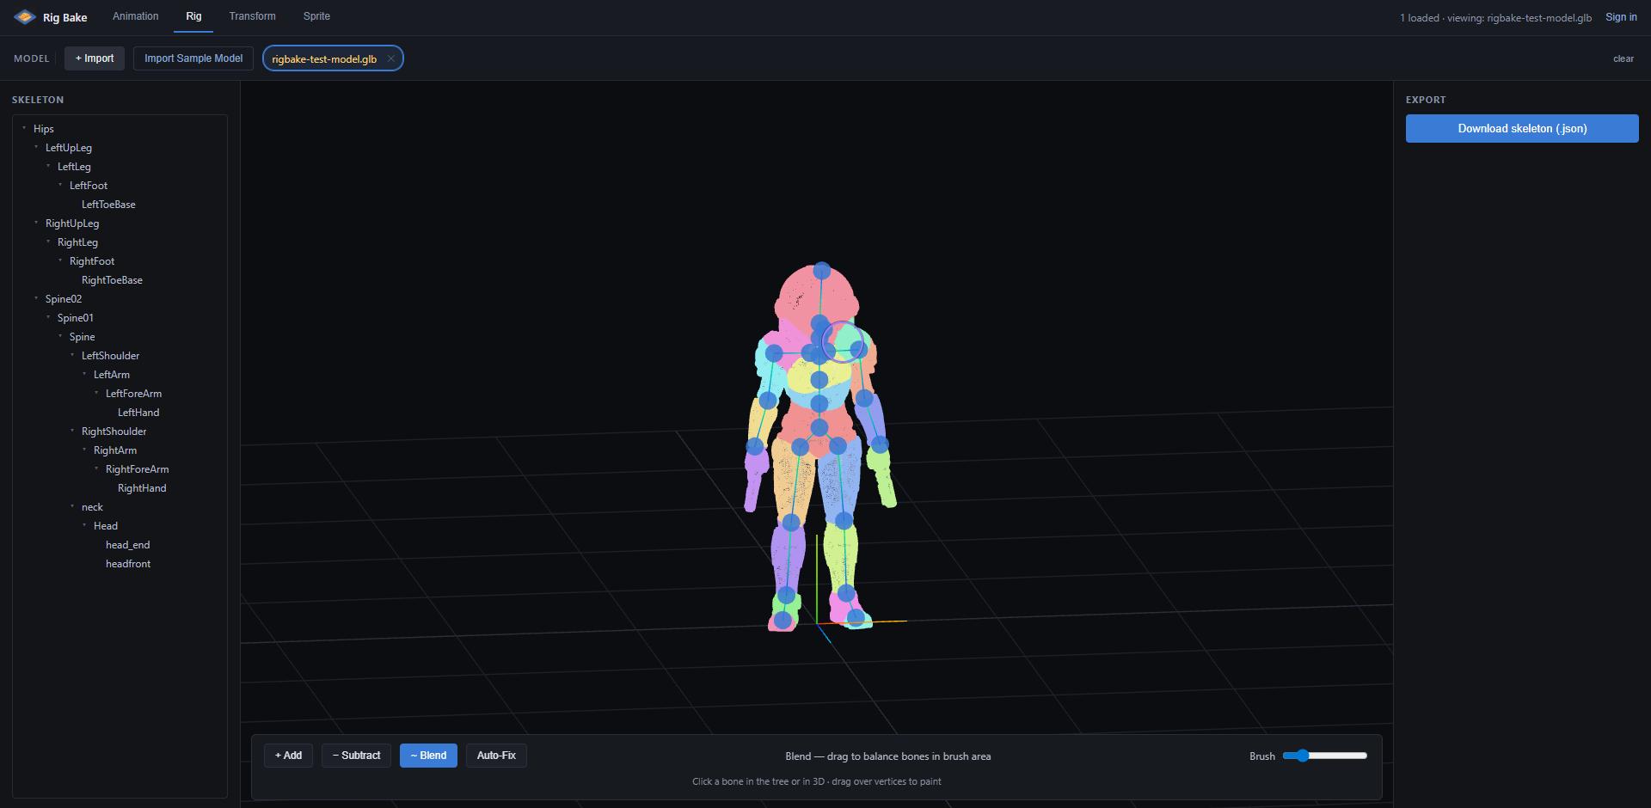Open the Sprite tab

pos(316,16)
